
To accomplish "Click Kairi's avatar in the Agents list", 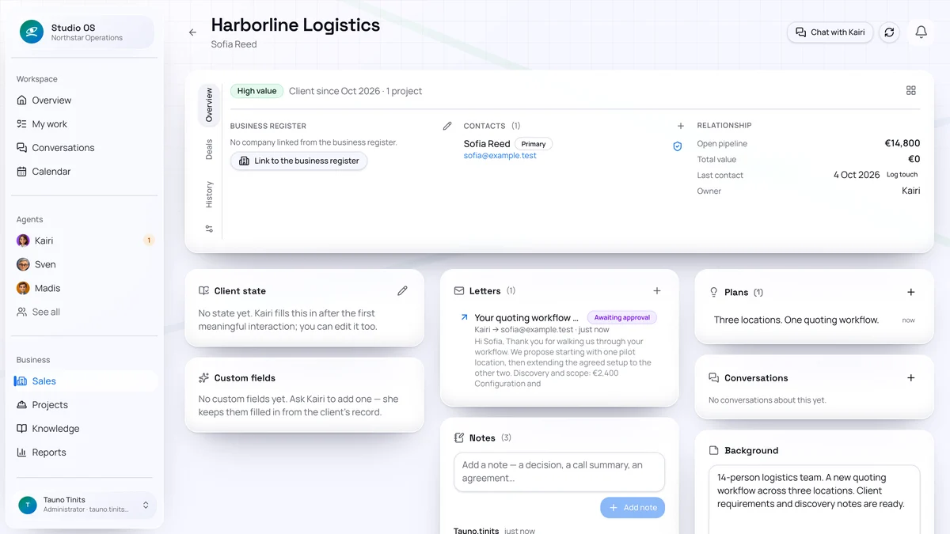I will [23, 240].
